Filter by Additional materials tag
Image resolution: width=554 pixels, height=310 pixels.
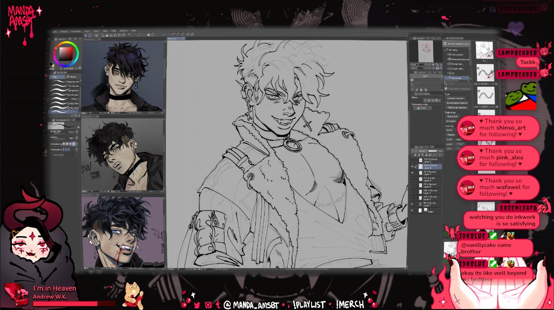(457, 107)
